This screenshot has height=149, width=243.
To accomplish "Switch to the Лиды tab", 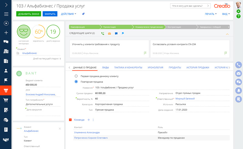I will click(x=105, y=68).
